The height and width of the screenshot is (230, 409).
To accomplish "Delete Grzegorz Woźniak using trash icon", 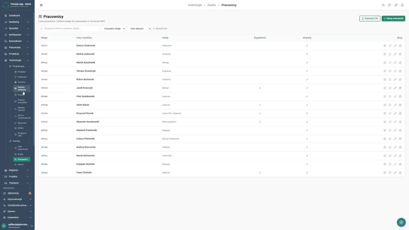I will point(400,164).
